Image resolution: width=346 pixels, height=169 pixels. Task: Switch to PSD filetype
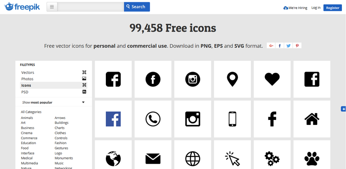[54, 92]
